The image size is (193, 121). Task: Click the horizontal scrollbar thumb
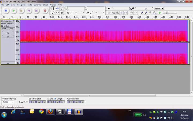[x=89, y=95]
